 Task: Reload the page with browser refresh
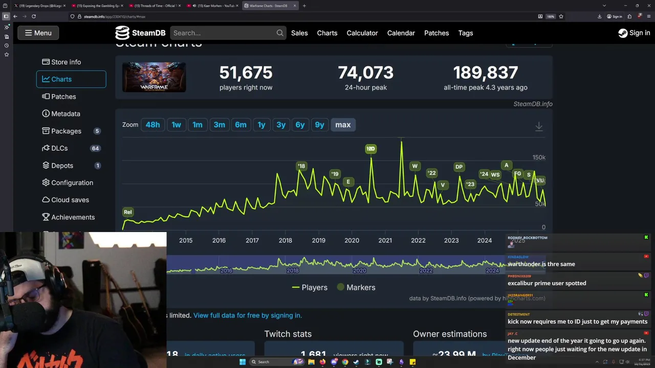point(34,16)
